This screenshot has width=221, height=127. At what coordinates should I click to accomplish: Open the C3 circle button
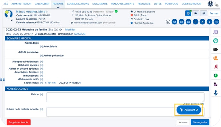(189, 22)
